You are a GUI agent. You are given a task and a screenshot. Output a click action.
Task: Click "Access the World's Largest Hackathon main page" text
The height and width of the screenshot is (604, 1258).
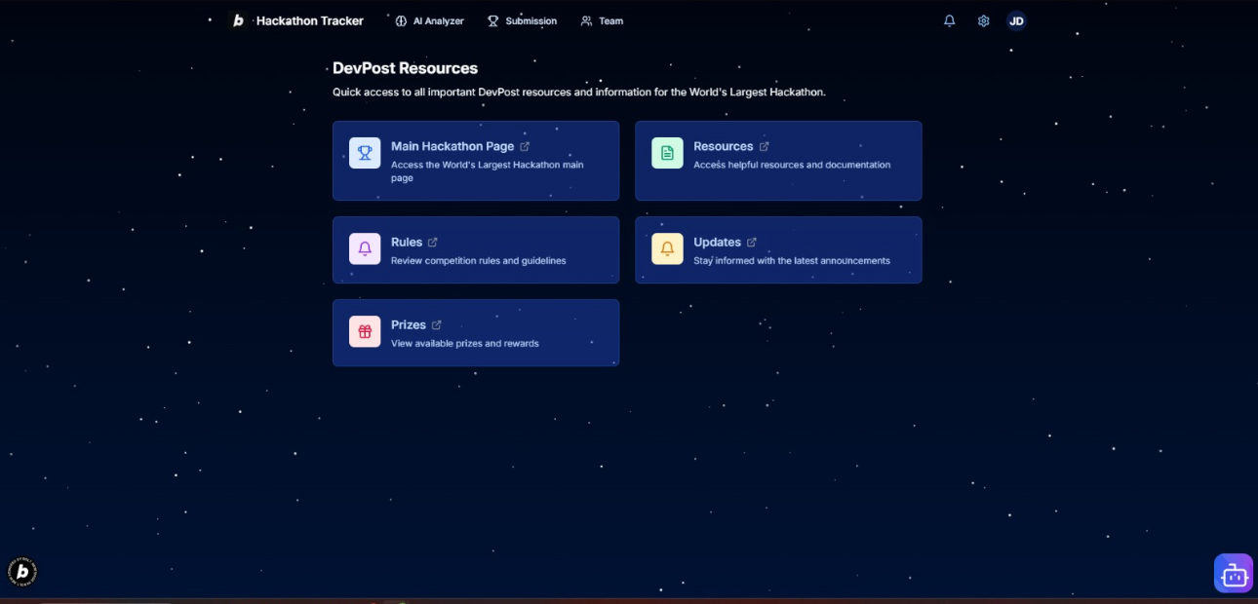pyautogui.click(x=488, y=171)
